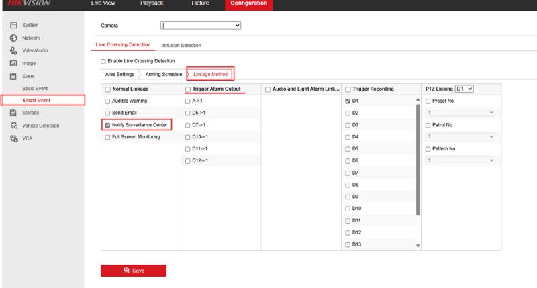Viewport: 537px width, 288px height.
Task: Click the Trigger Recording scrollbar thumb
Action: [418, 160]
